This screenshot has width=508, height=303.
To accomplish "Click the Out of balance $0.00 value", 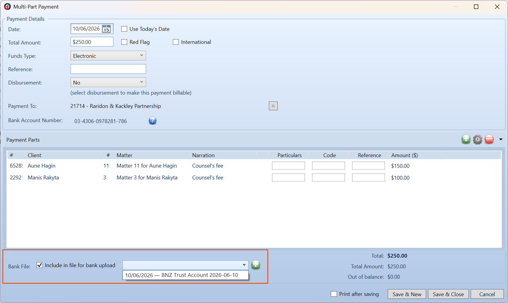I will 394,277.
